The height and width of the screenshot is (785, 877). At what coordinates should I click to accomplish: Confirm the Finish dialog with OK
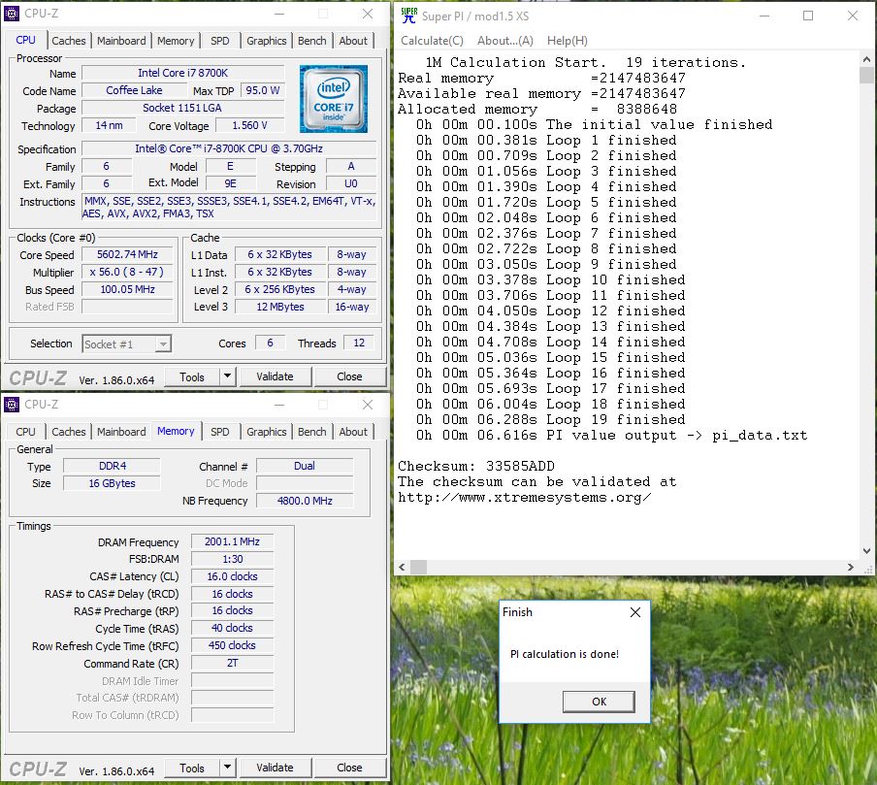[599, 702]
